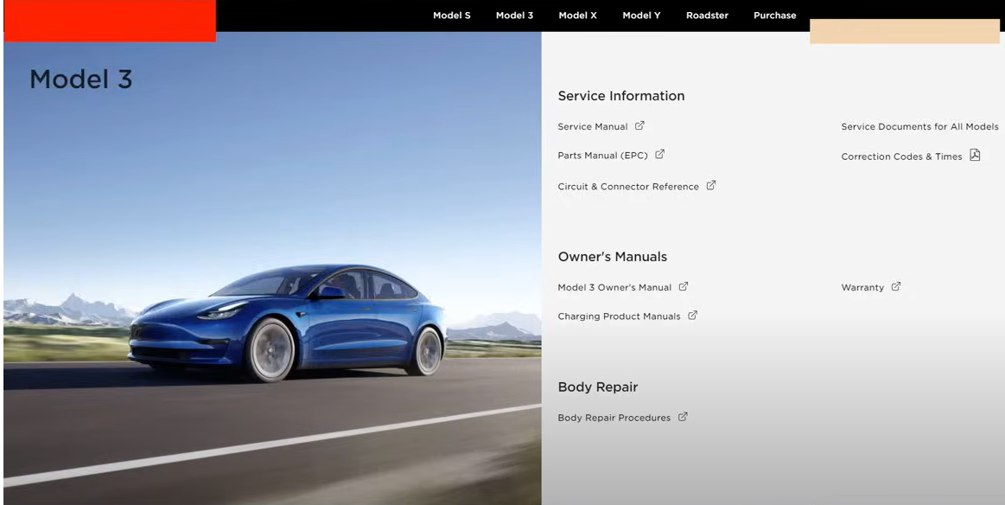Follow the Warranty text link
Image resolution: width=1005 pixels, height=505 pixels.
[862, 288]
